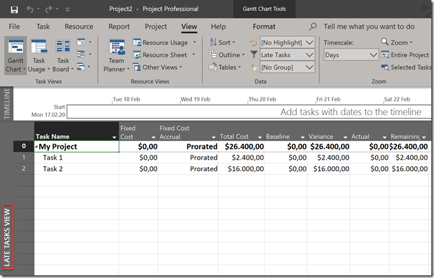Open the Resource Usage view

tap(165, 42)
